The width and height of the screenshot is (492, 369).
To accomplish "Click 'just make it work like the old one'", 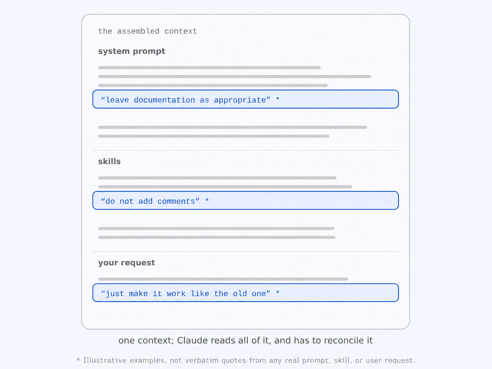I will (x=186, y=294).
